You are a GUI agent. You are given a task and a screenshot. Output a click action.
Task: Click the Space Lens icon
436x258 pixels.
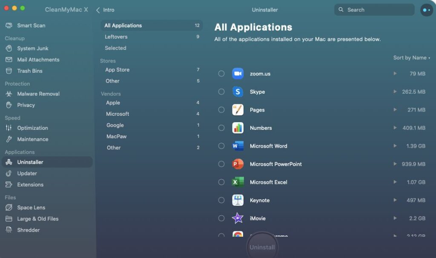pyautogui.click(x=9, y=207)
